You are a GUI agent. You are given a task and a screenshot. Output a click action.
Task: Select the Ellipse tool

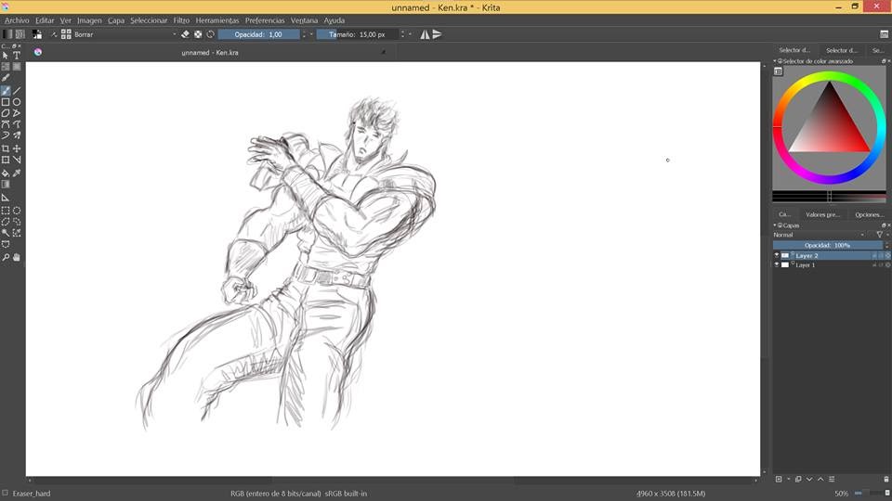(17, 102)
